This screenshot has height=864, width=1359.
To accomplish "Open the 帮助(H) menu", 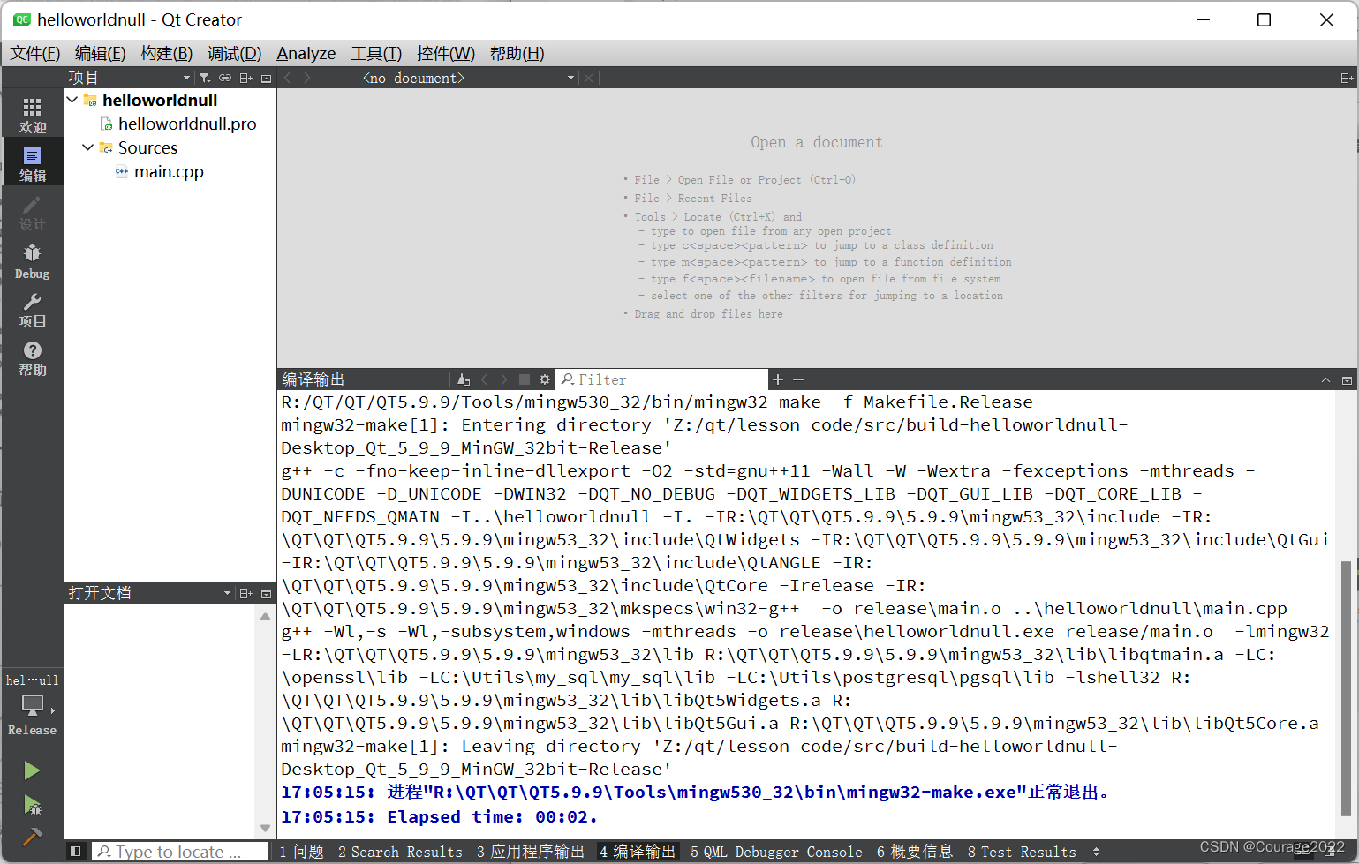I will (517, 53).
